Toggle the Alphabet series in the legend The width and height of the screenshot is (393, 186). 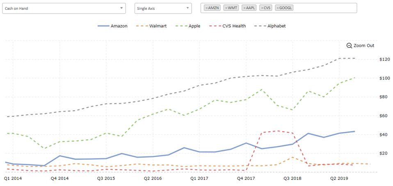pyautogui.click(x=270, y=26)
